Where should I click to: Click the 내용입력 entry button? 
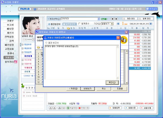click(116, 108)
